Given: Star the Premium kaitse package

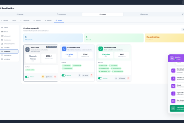Looking at the screenshot, I should pyautogui.click(x=116, y=78).
